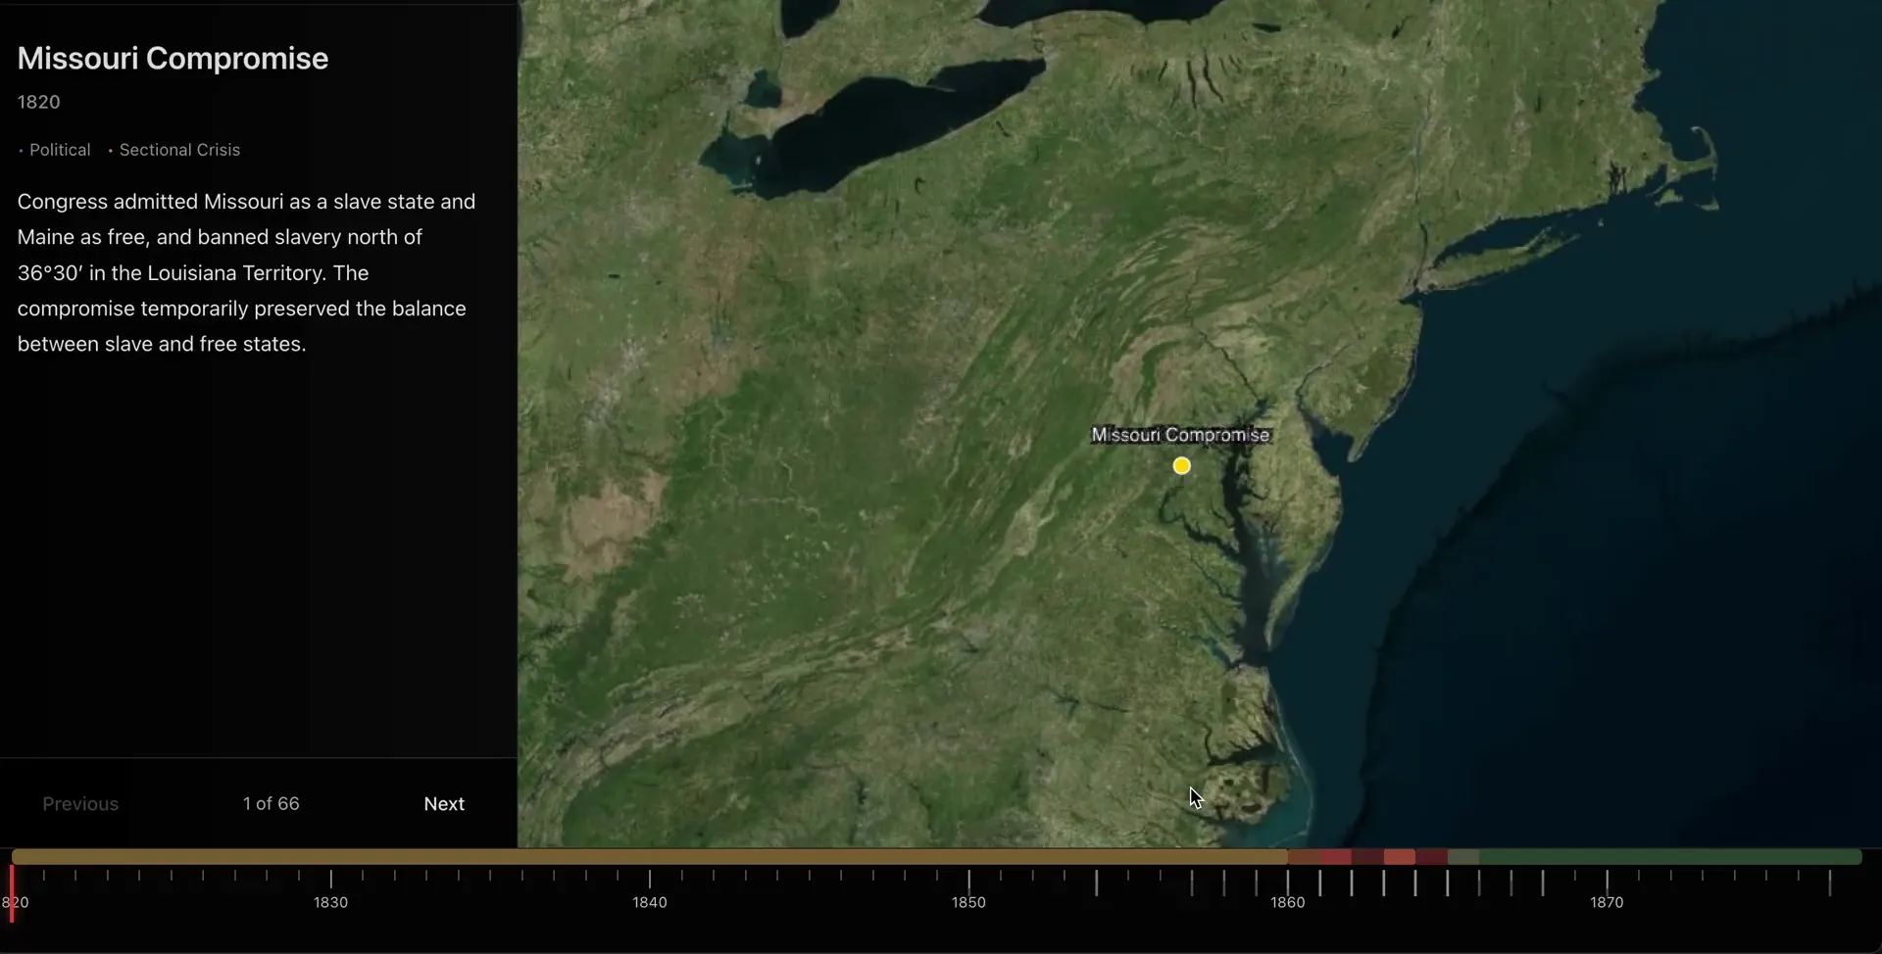The height and width of the screenshot is (954, 1882).
Task: Click the Missouri Compromise panel heading
Action: tap(173, 59)
